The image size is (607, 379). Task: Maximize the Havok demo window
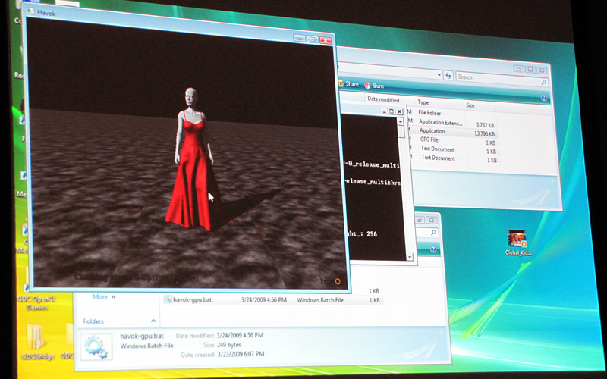click(312, 39)
